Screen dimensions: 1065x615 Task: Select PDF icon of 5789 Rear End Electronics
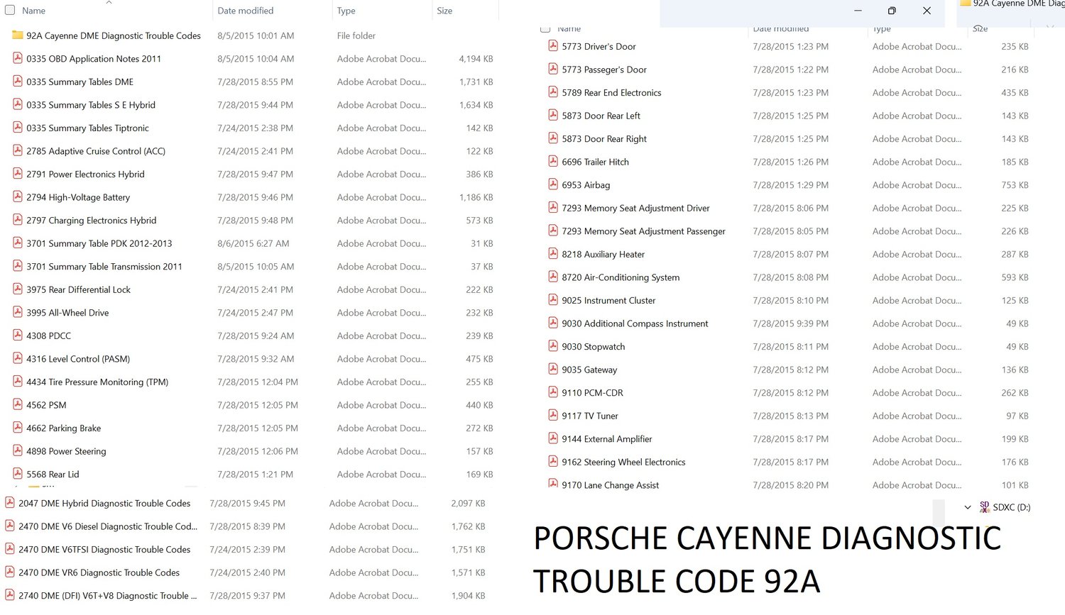(553, 92)
